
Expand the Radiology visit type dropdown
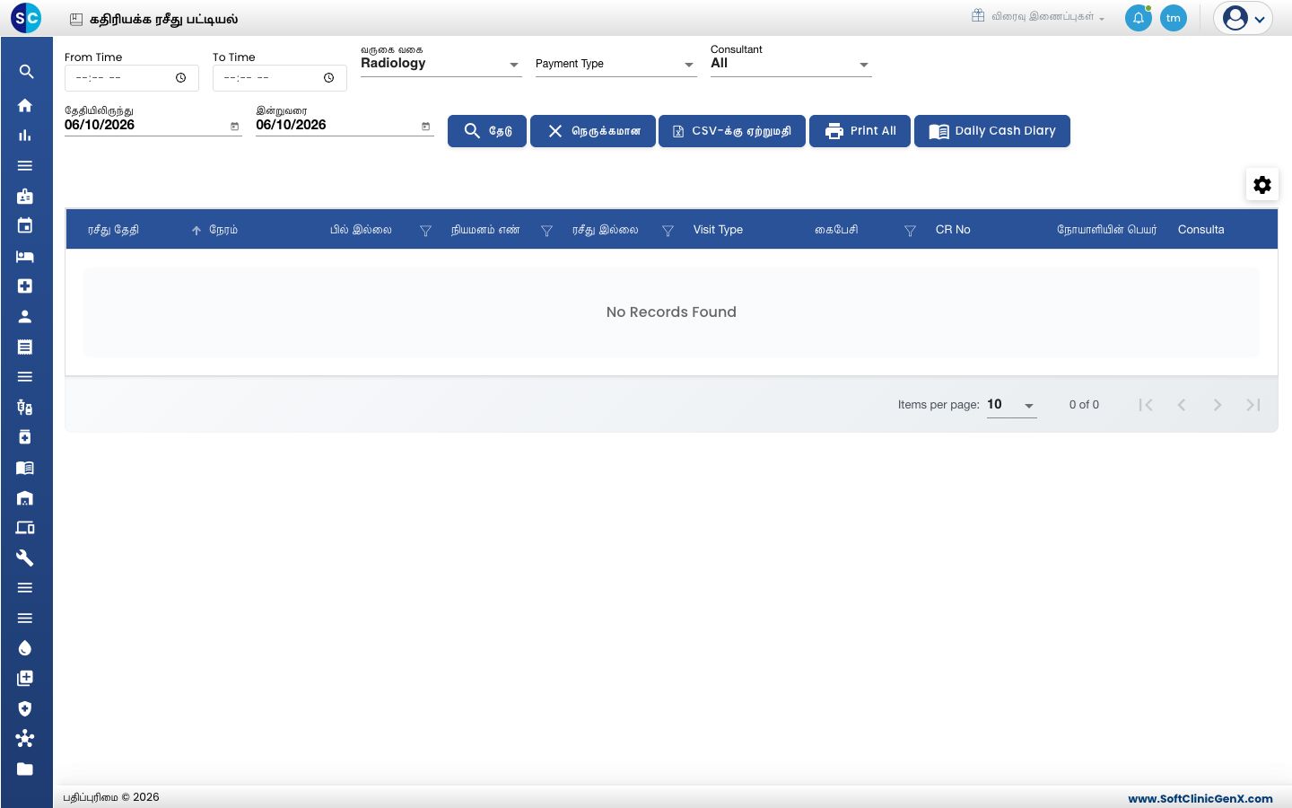441,64
